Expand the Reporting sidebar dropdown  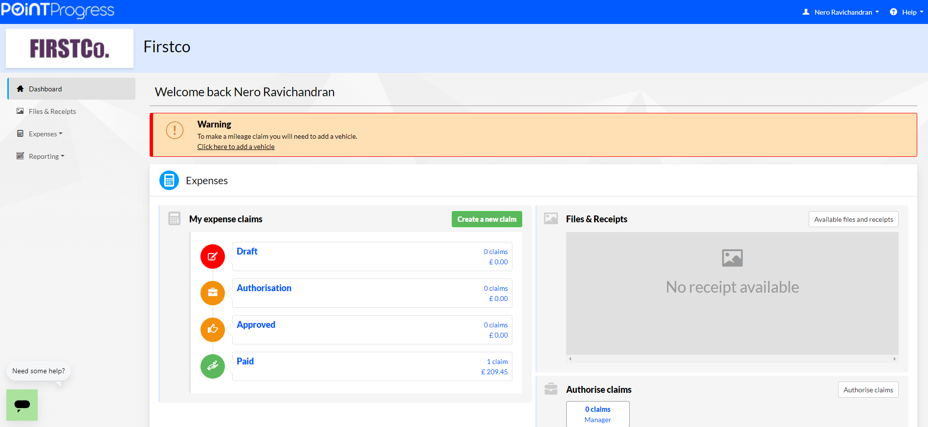coord(46,156)
